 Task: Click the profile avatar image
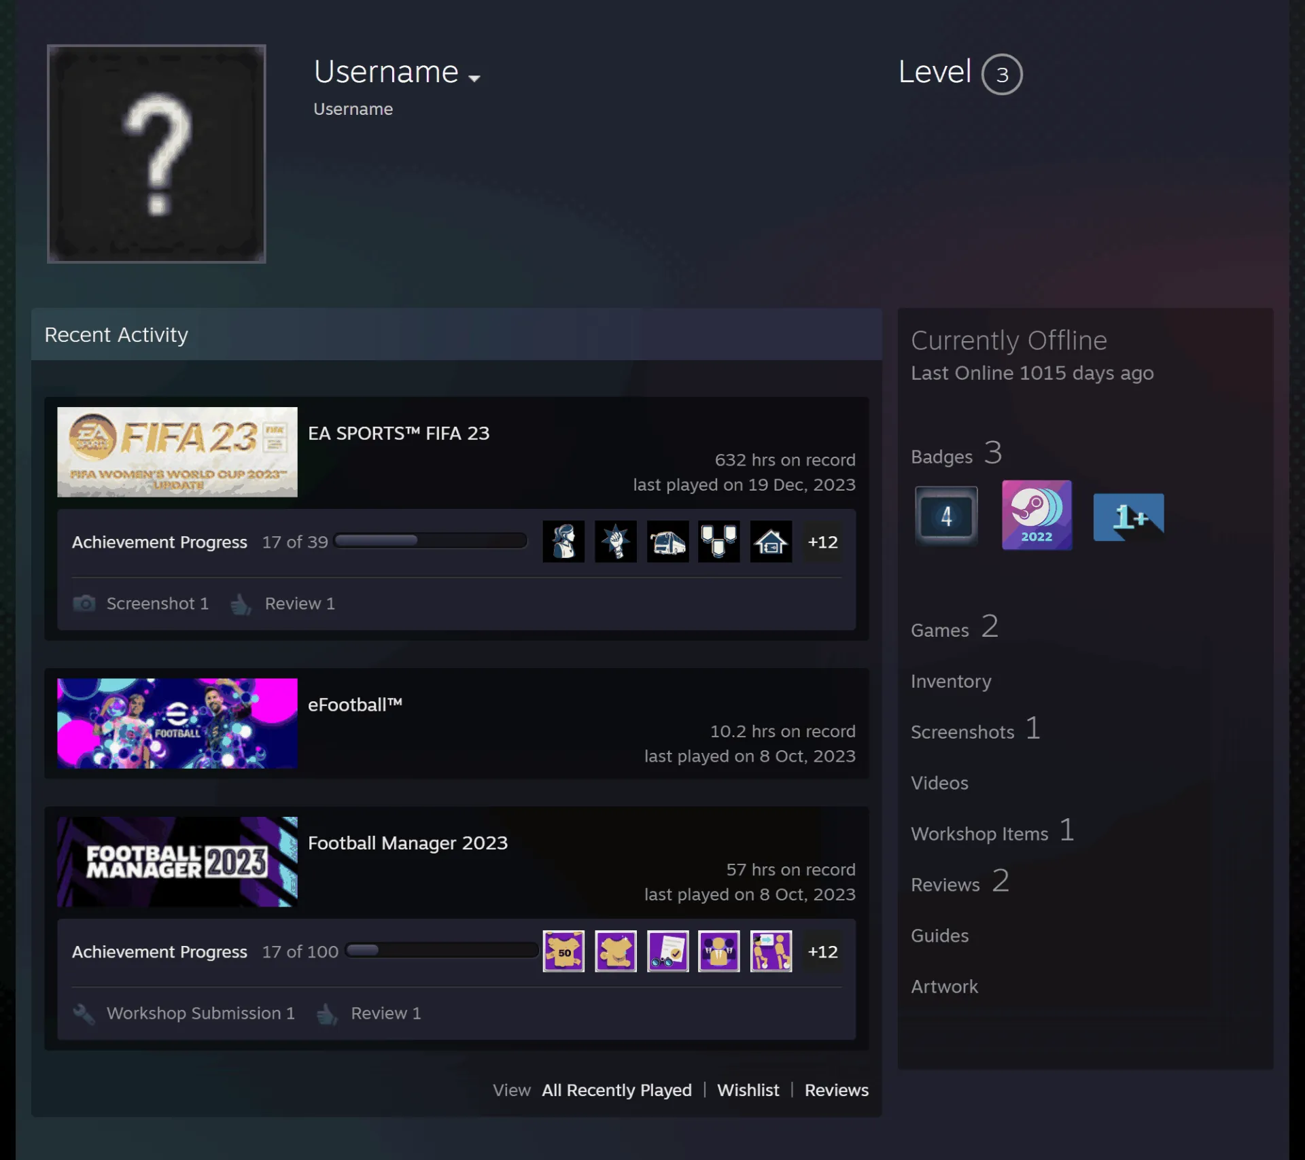(156, 154)
